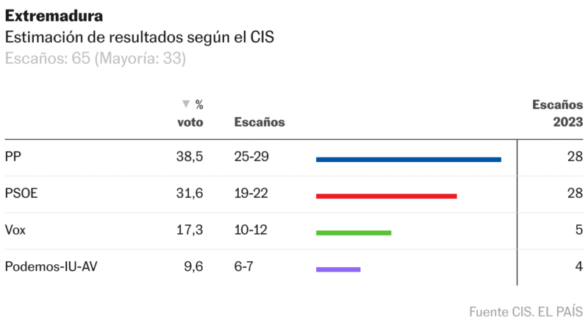Click Vox's 10-12 seat estimate
This screenshot has width=588, height=326.
pyautogui.click(x=251, y=230)
